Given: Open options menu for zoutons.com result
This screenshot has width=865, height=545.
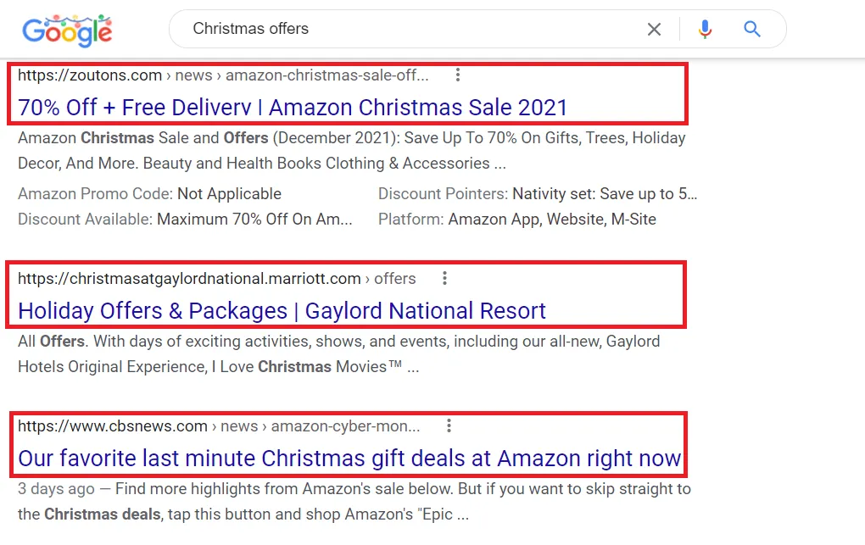Looking at the screenshot, I should [458, 75].
